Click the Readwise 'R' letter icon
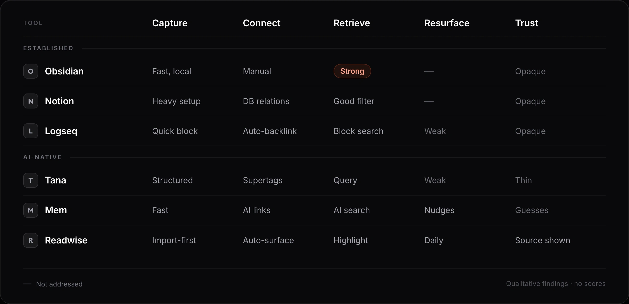This screenshot has width=629, height=304. pos(31,240)
